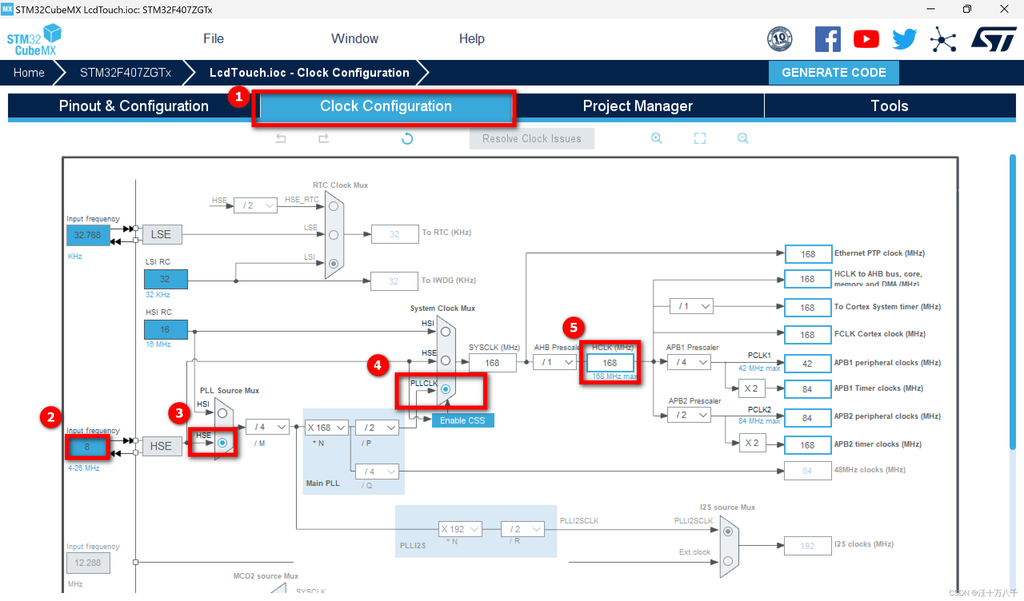Click the ST community network icon
This screenshot has width=1024, height=601.
(943, 39)
